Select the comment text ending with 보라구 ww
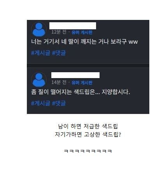Screen dimensions: 168x171 pos(84,42)
